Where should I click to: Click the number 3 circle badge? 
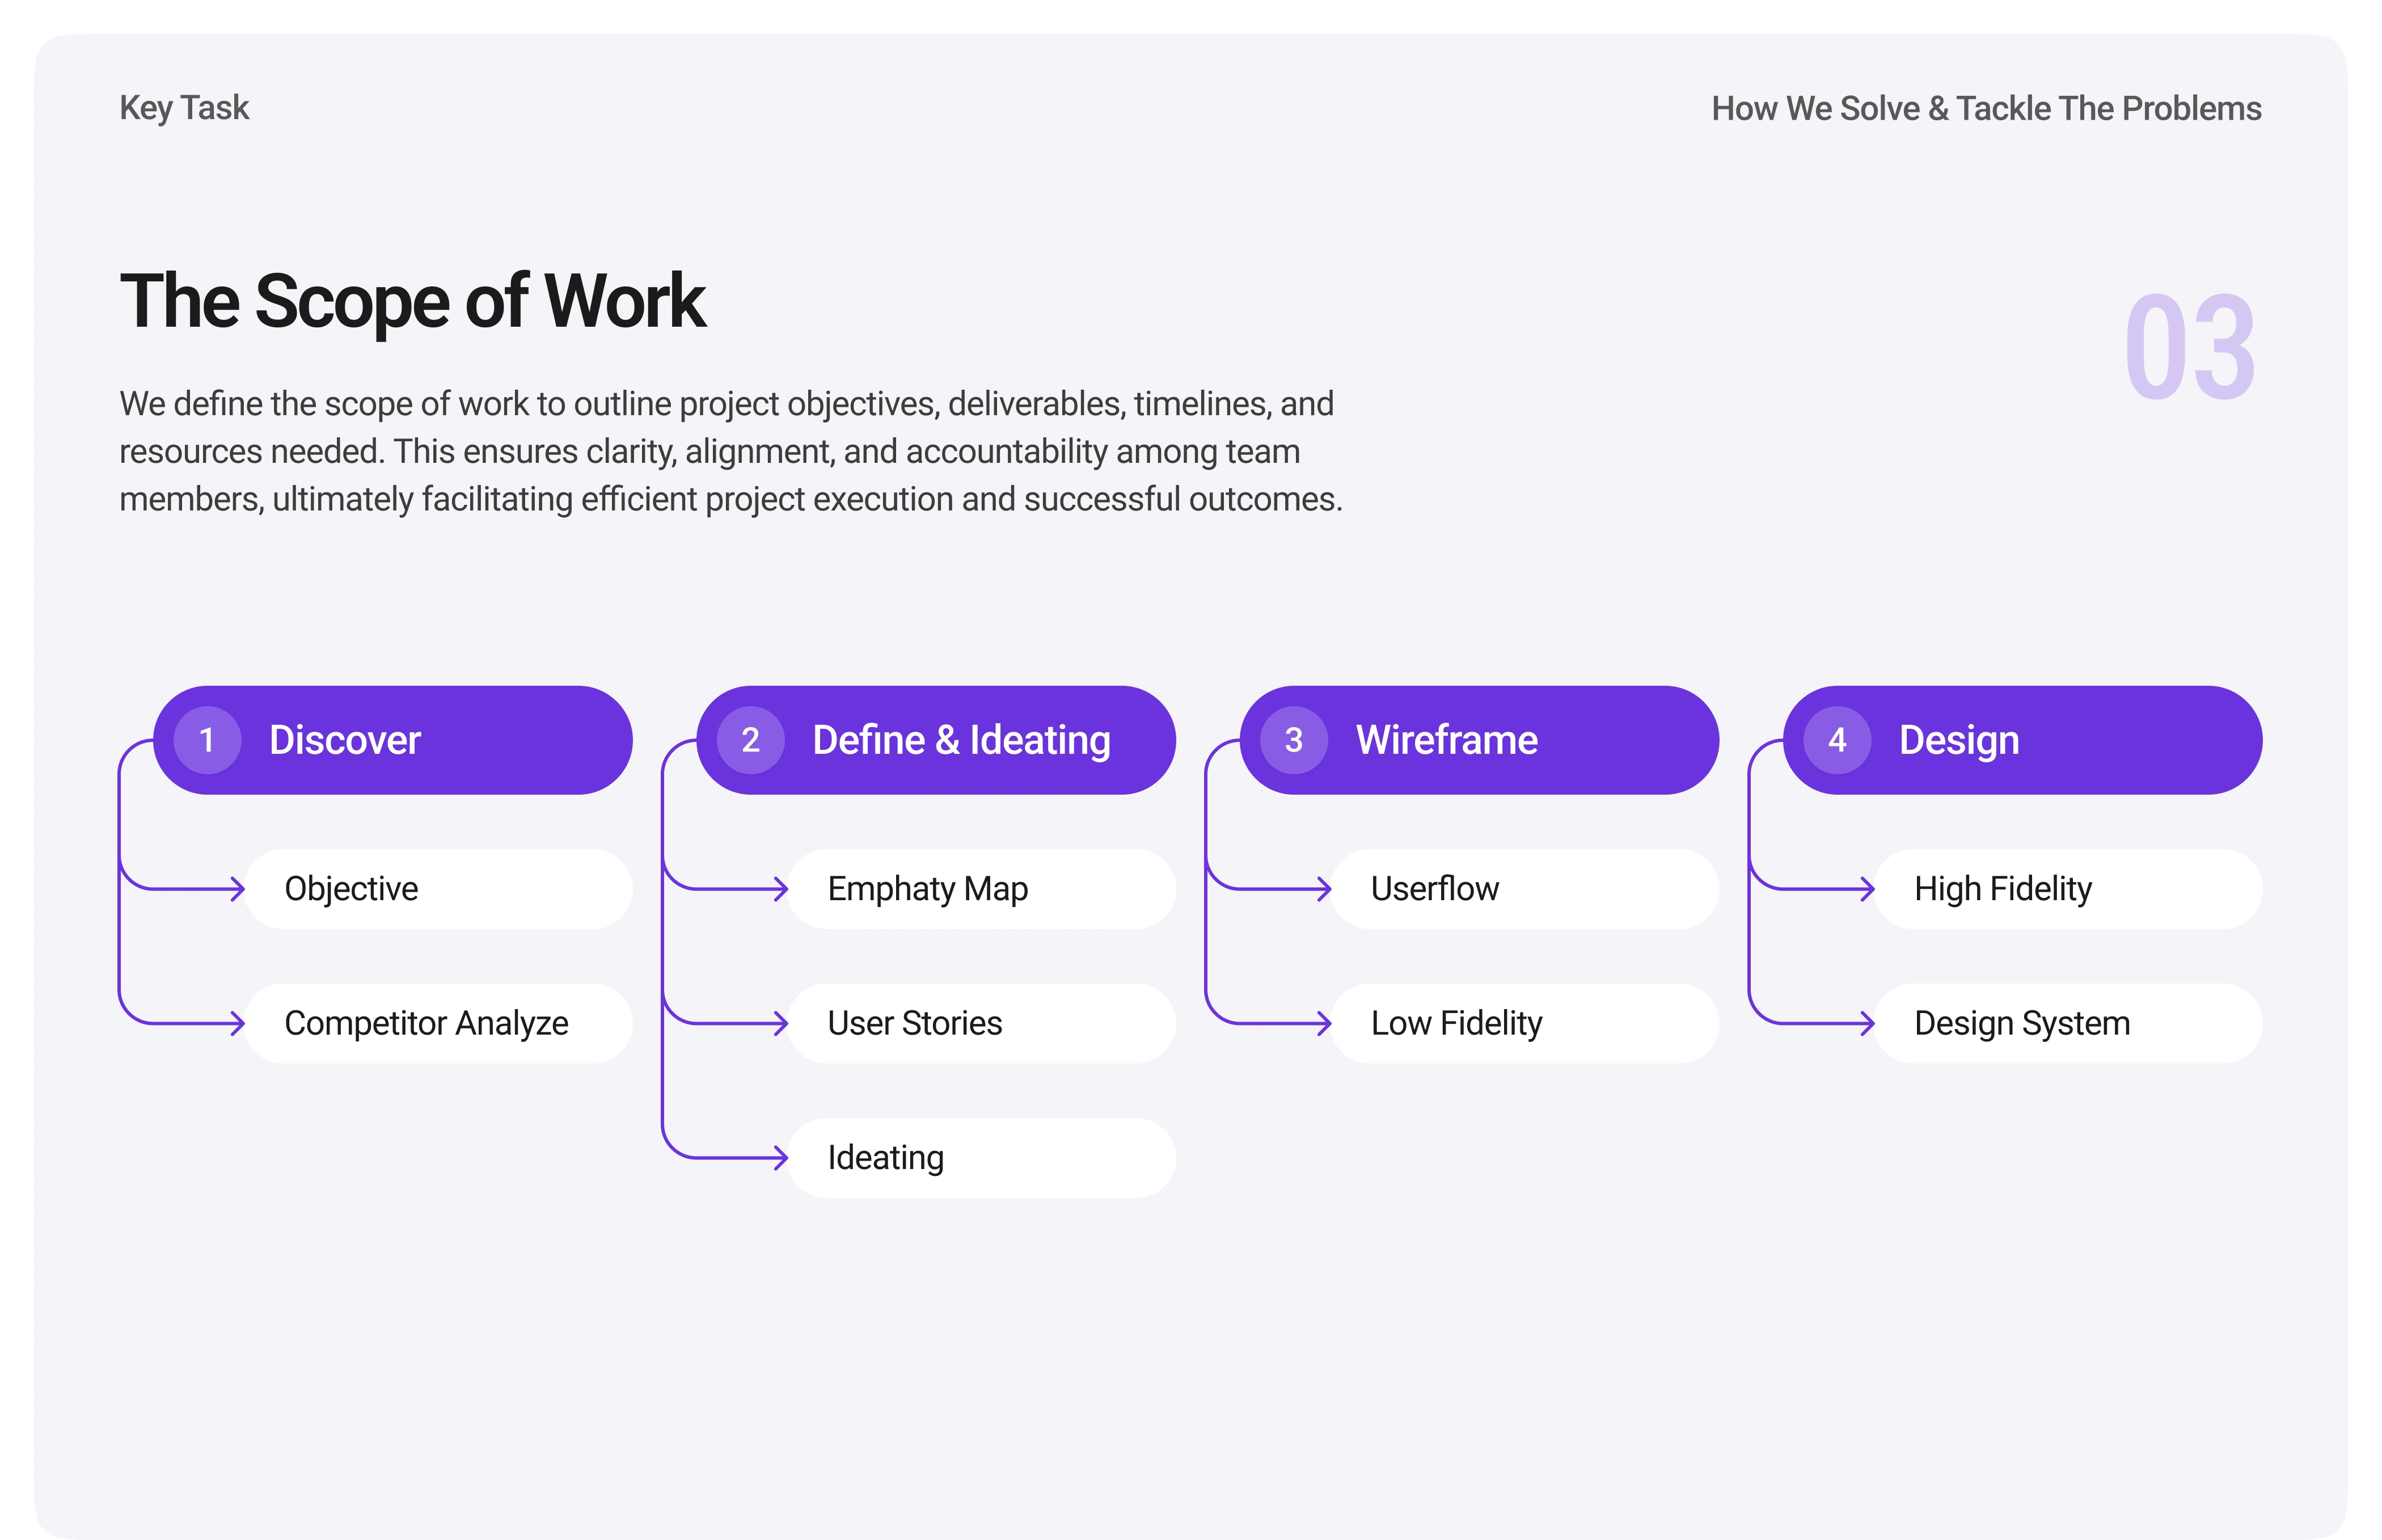coord(1294,740)
